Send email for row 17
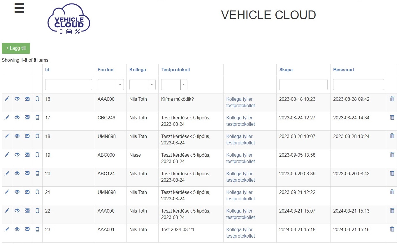 (27, 118)
